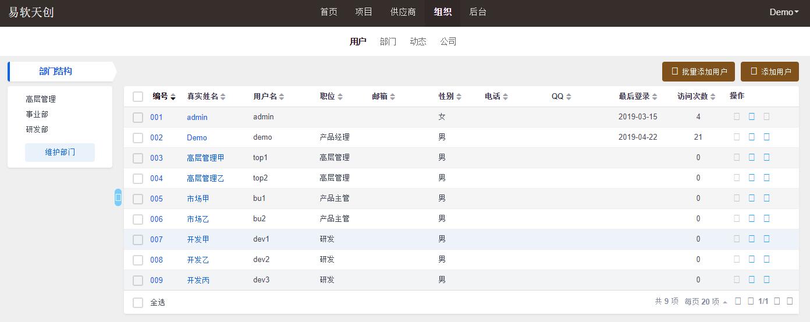Toggle the 编号 column sort arrow
The height and width of the screenshot is (322, 810).
click(x=173, y=97)
